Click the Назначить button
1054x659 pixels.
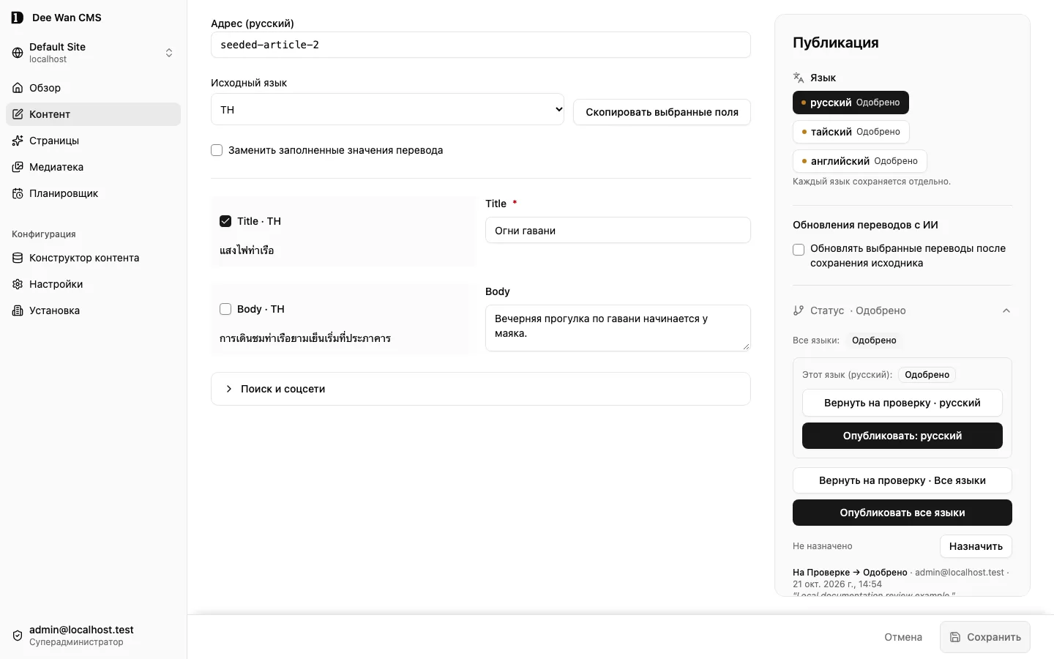[x=976, y=546]
